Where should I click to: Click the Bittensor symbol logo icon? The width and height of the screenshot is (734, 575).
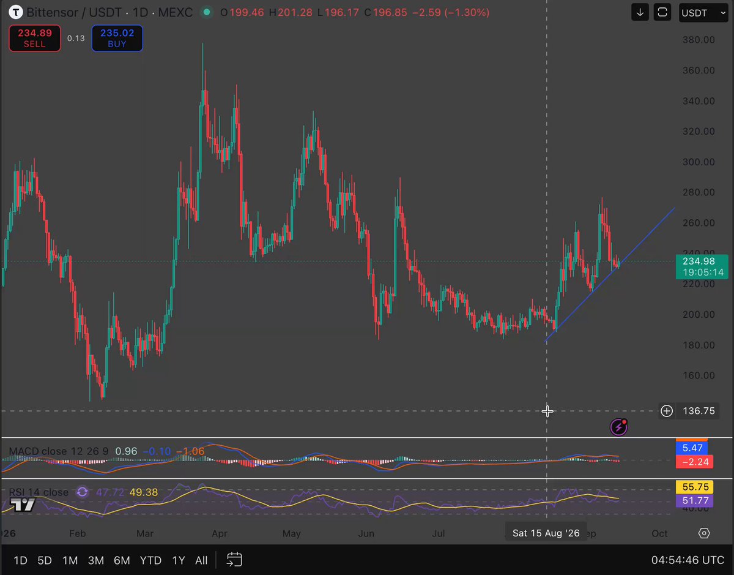coord(15,12)
